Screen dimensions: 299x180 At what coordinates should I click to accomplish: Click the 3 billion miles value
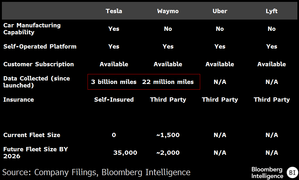coord(114,82)
